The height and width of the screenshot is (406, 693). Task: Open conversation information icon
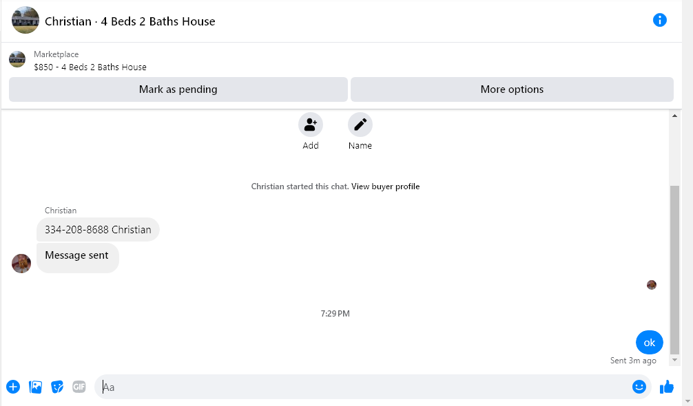tap(659, 20)
